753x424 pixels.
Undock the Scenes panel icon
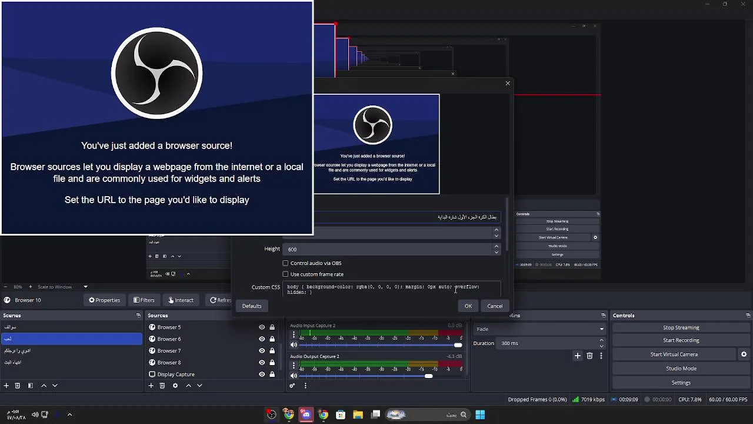(x=138, y=316)
